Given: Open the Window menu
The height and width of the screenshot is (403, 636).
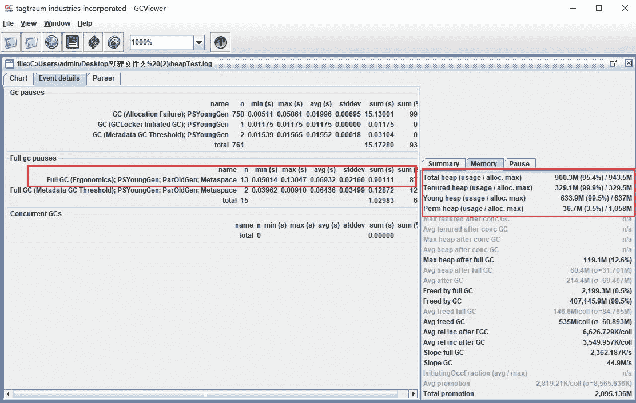Looking at the screenshot, I should tap(57, 23).
